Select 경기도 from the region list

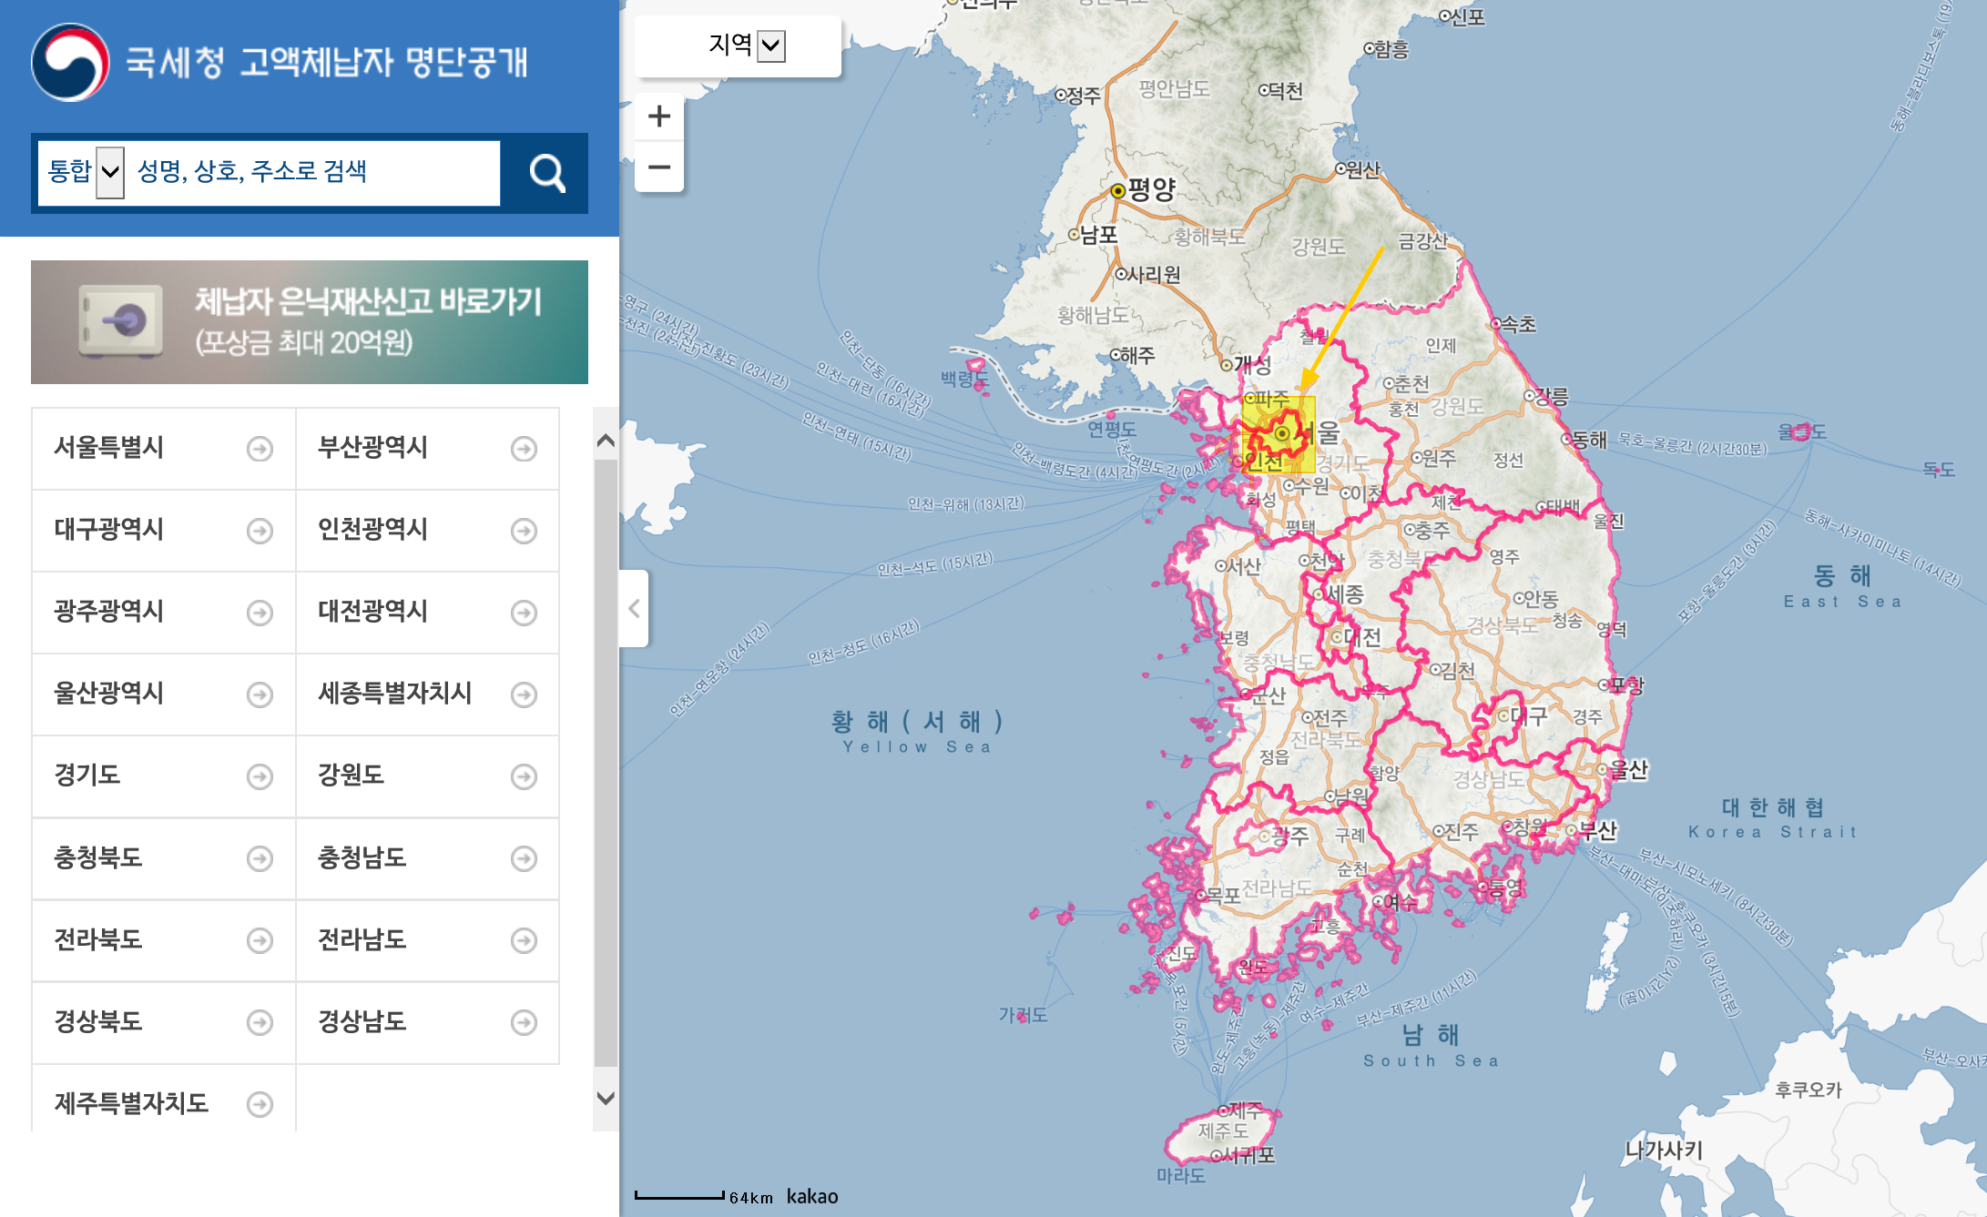87,776
